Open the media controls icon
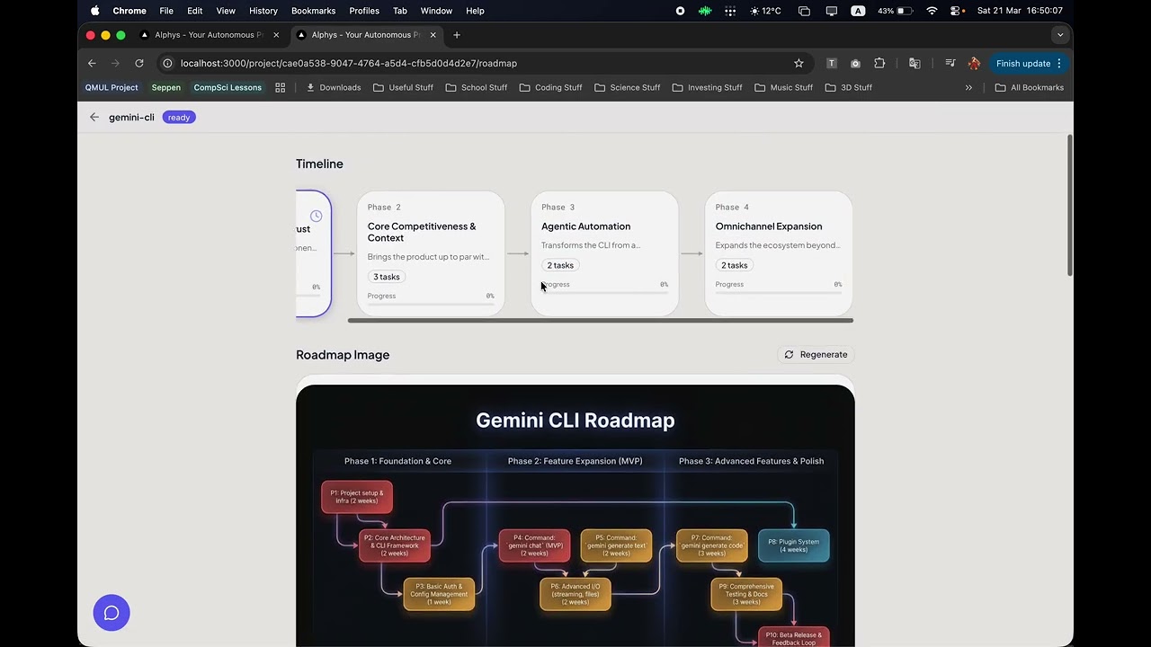The image size is (1151, 647). 950,63
